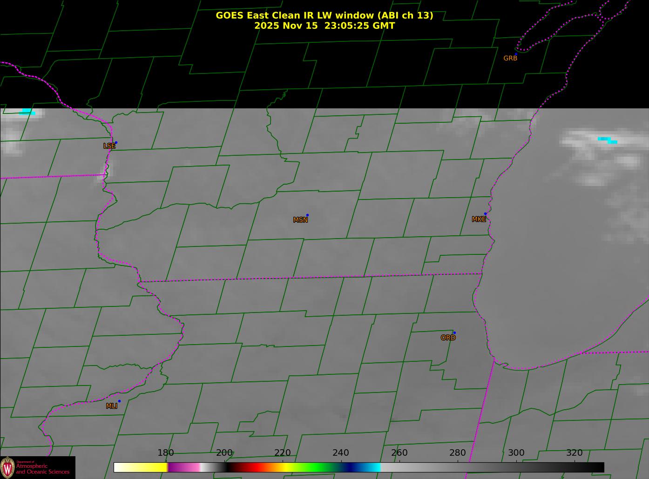Click the 240 colorbar tick label
Image resolution: width=649 pixels, height=479 pixels.
pyautogui.click(x=341, y=453)
